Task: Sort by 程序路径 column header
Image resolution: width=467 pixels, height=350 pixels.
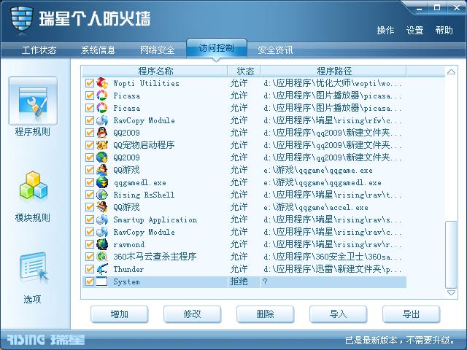Action: click(333, 71)
